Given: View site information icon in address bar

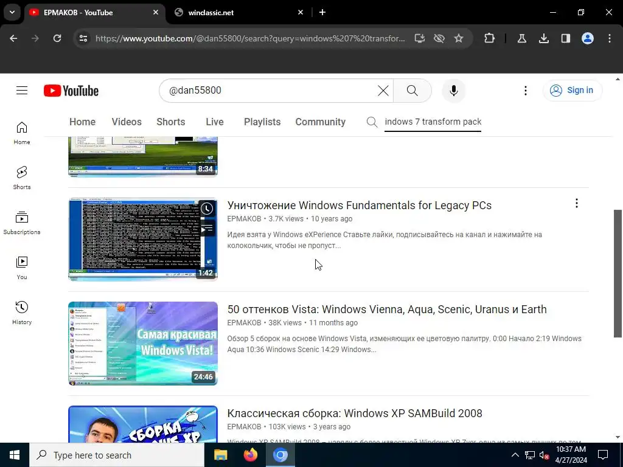Looking at the screenshot, I should click(83, 38).
